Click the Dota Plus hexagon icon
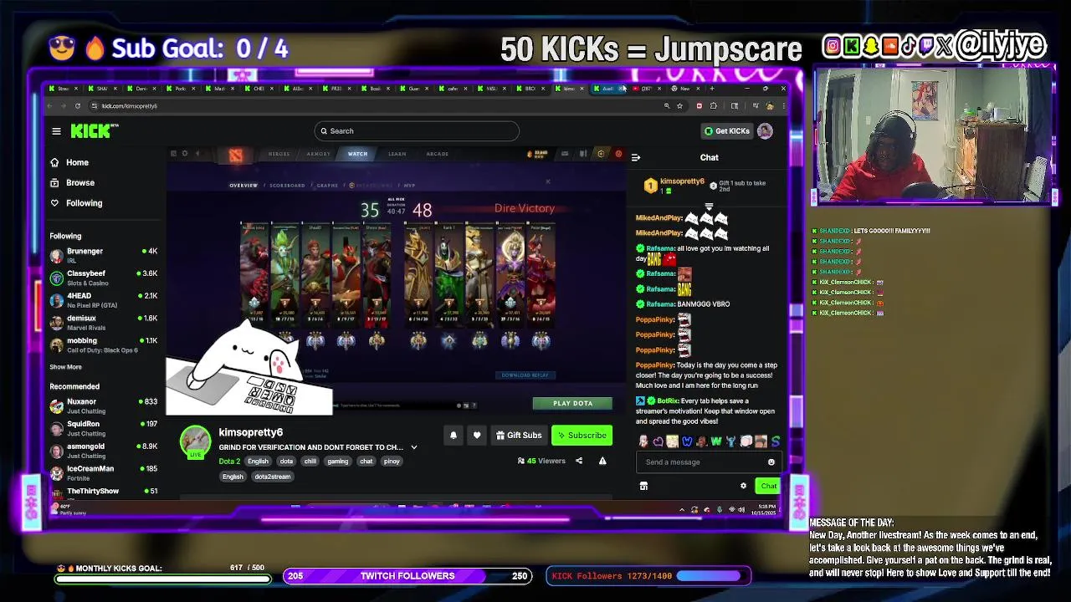The width and height of the screenshot is (1071, 602). pos(600,154)
